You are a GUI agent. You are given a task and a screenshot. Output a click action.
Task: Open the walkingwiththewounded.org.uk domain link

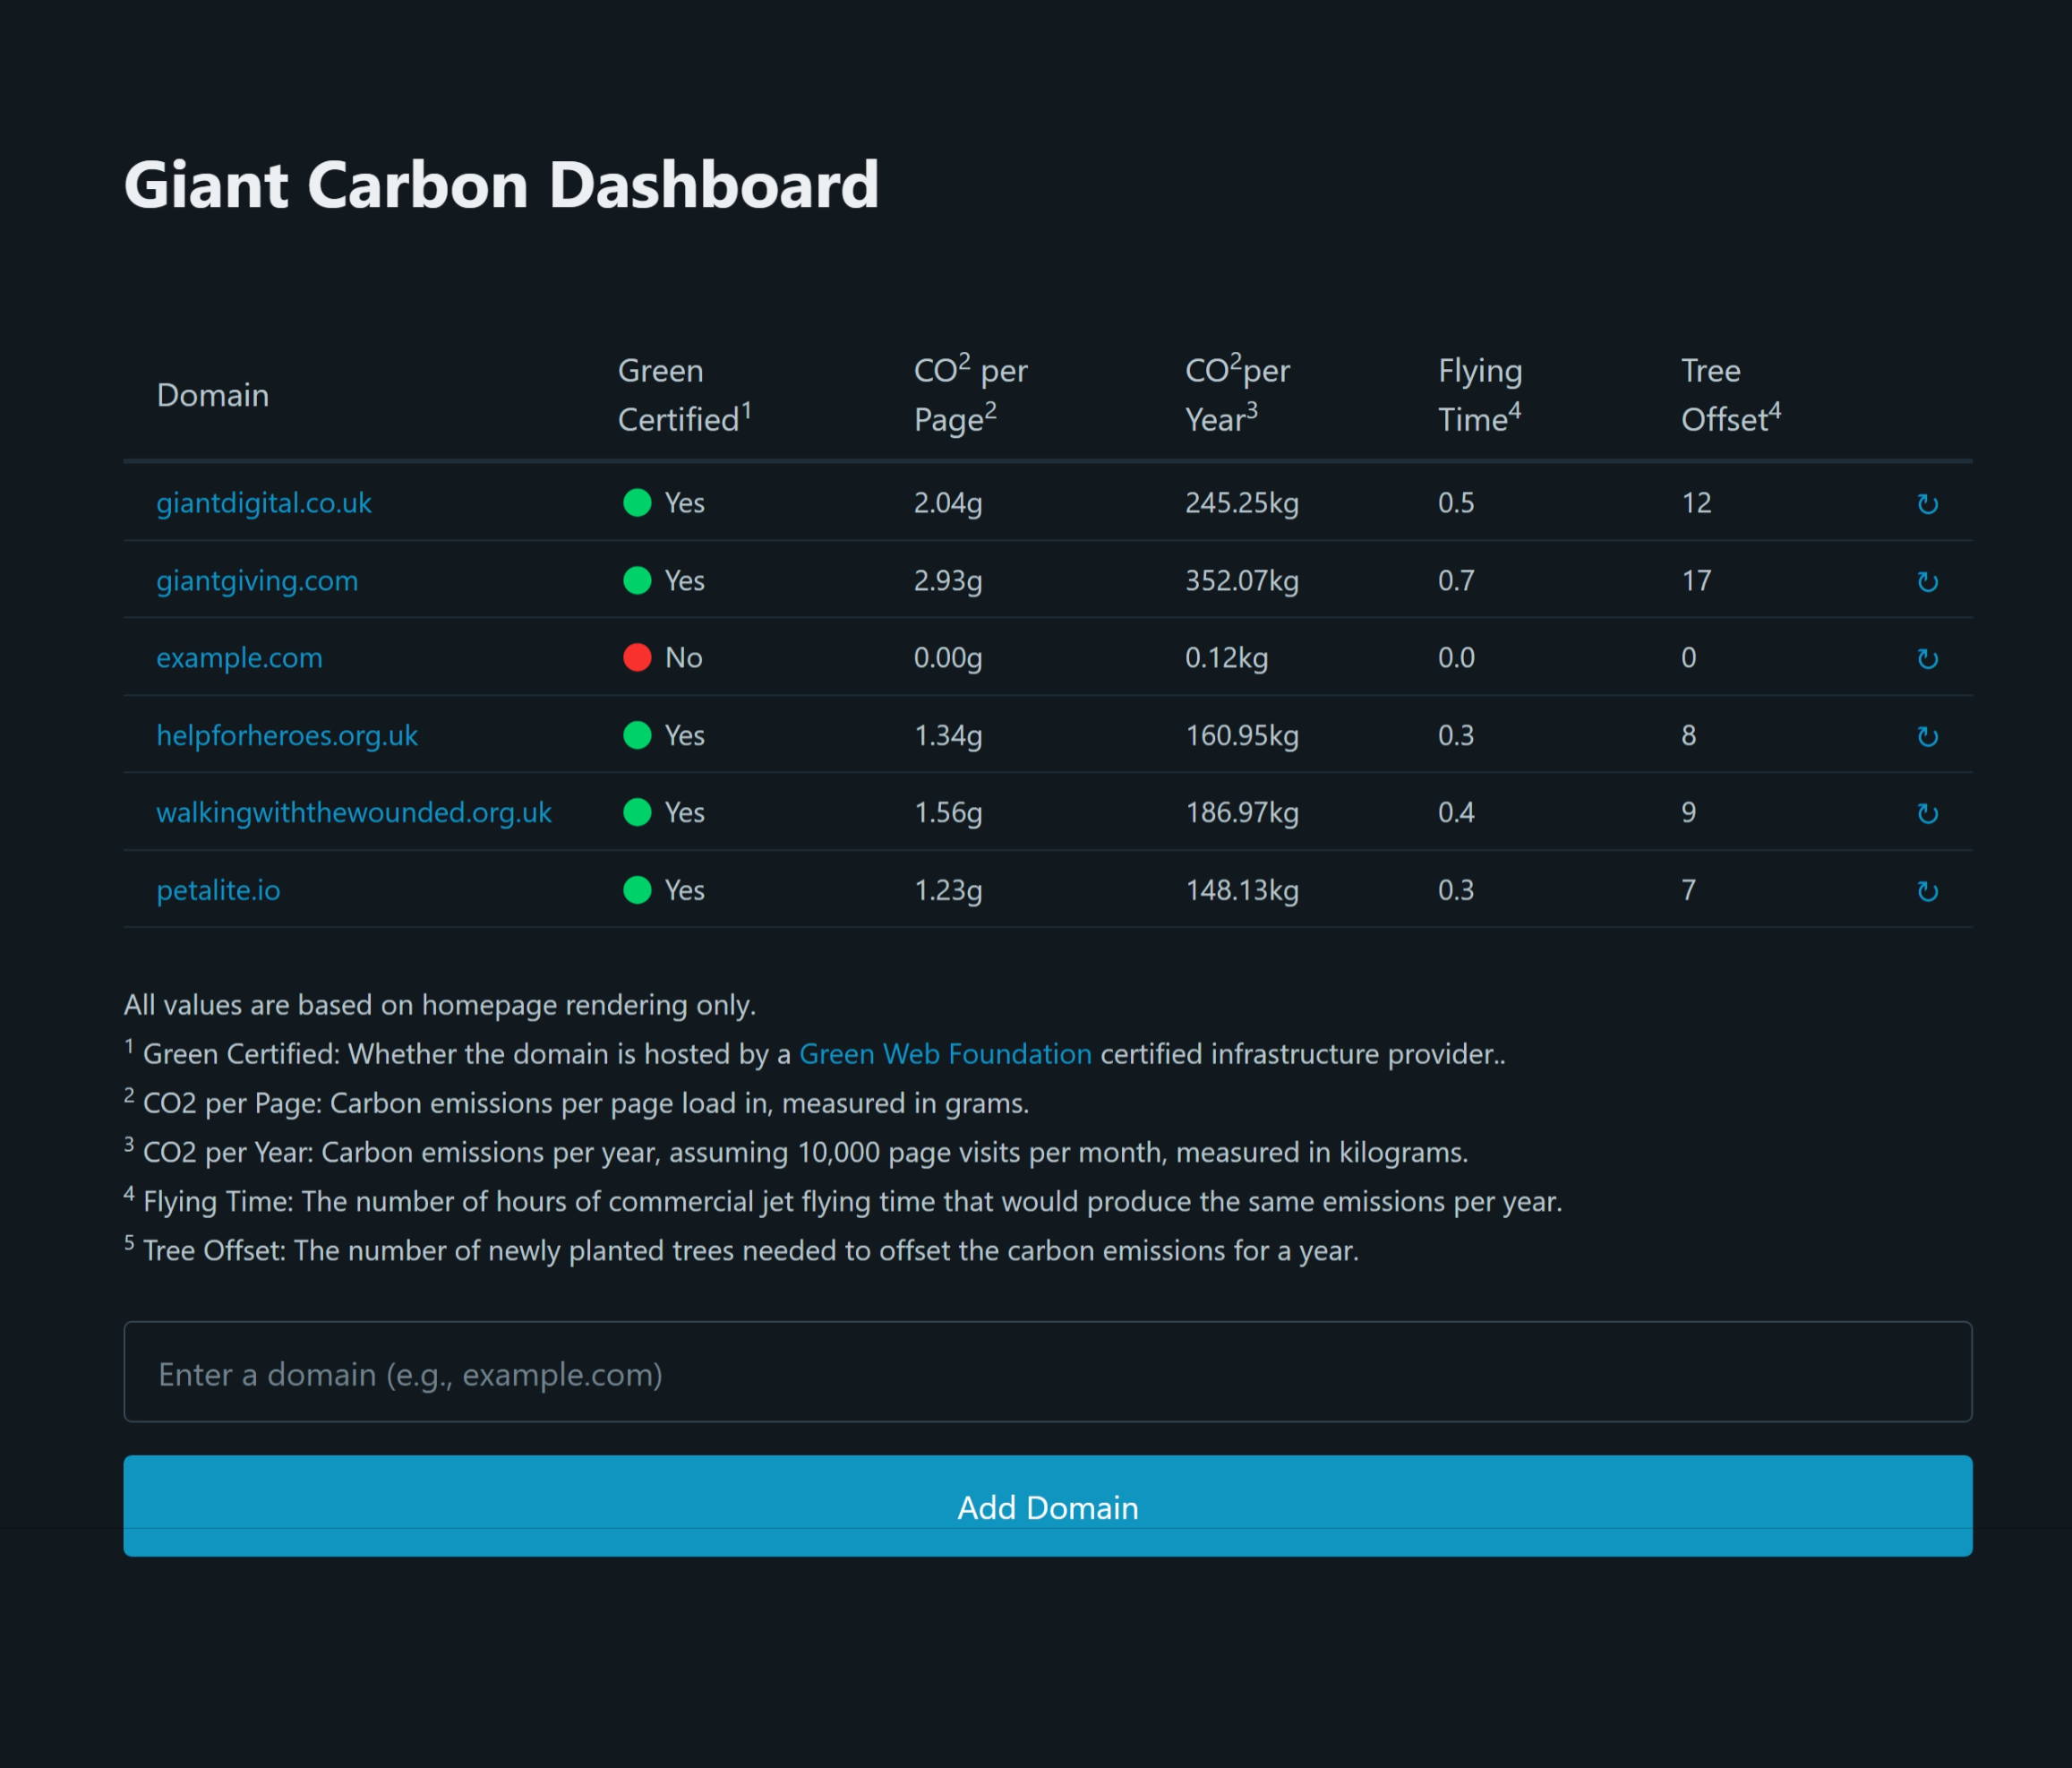(354, 813)
